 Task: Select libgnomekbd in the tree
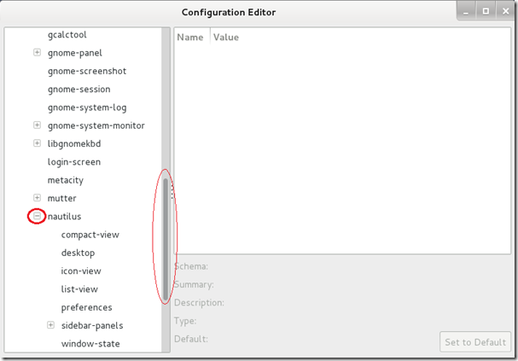(74, 143)
